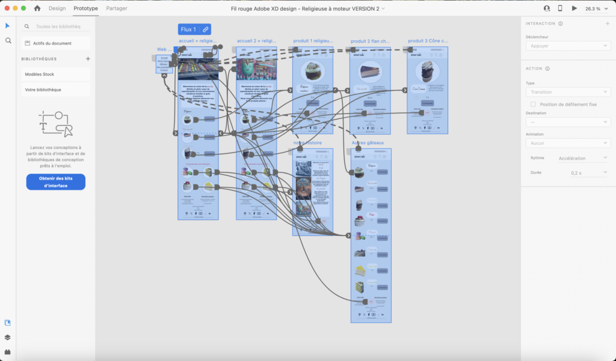Switch to the Design tab

coord(57,8)
